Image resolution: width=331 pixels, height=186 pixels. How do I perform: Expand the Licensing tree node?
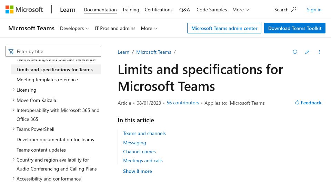click(x=13, y=90)
